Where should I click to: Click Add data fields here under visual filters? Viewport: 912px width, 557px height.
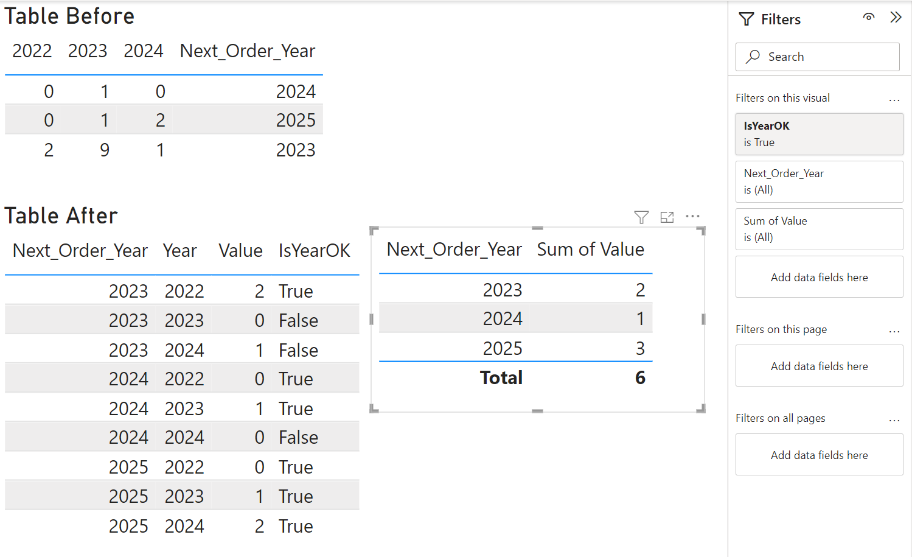point(820,277)
